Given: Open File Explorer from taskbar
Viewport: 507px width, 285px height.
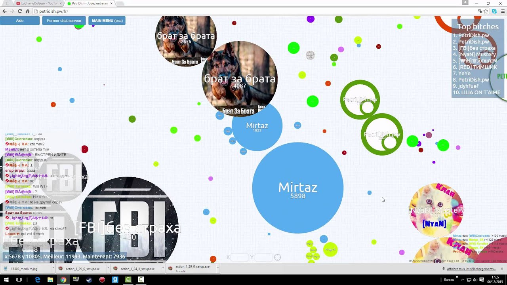Looking at the screenshot, I should (50, 279).
